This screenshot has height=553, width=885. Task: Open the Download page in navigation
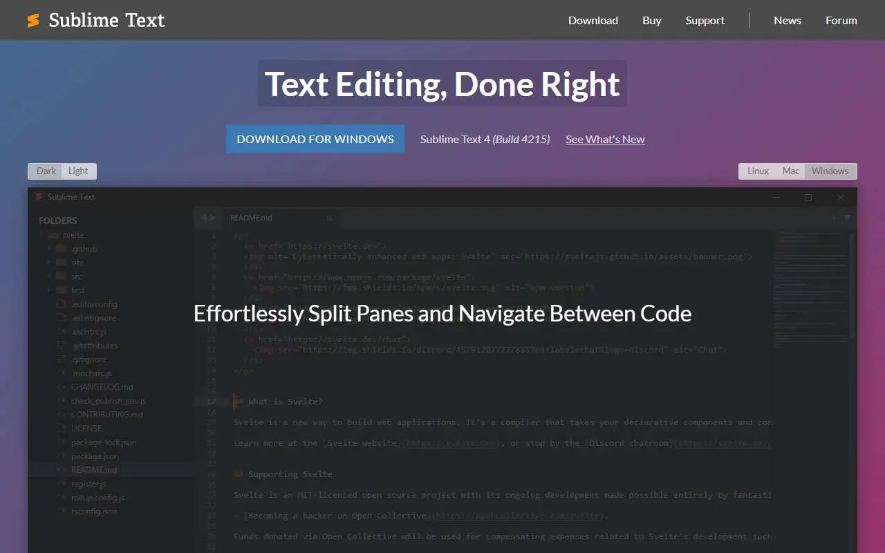click(x=593, y=21)
